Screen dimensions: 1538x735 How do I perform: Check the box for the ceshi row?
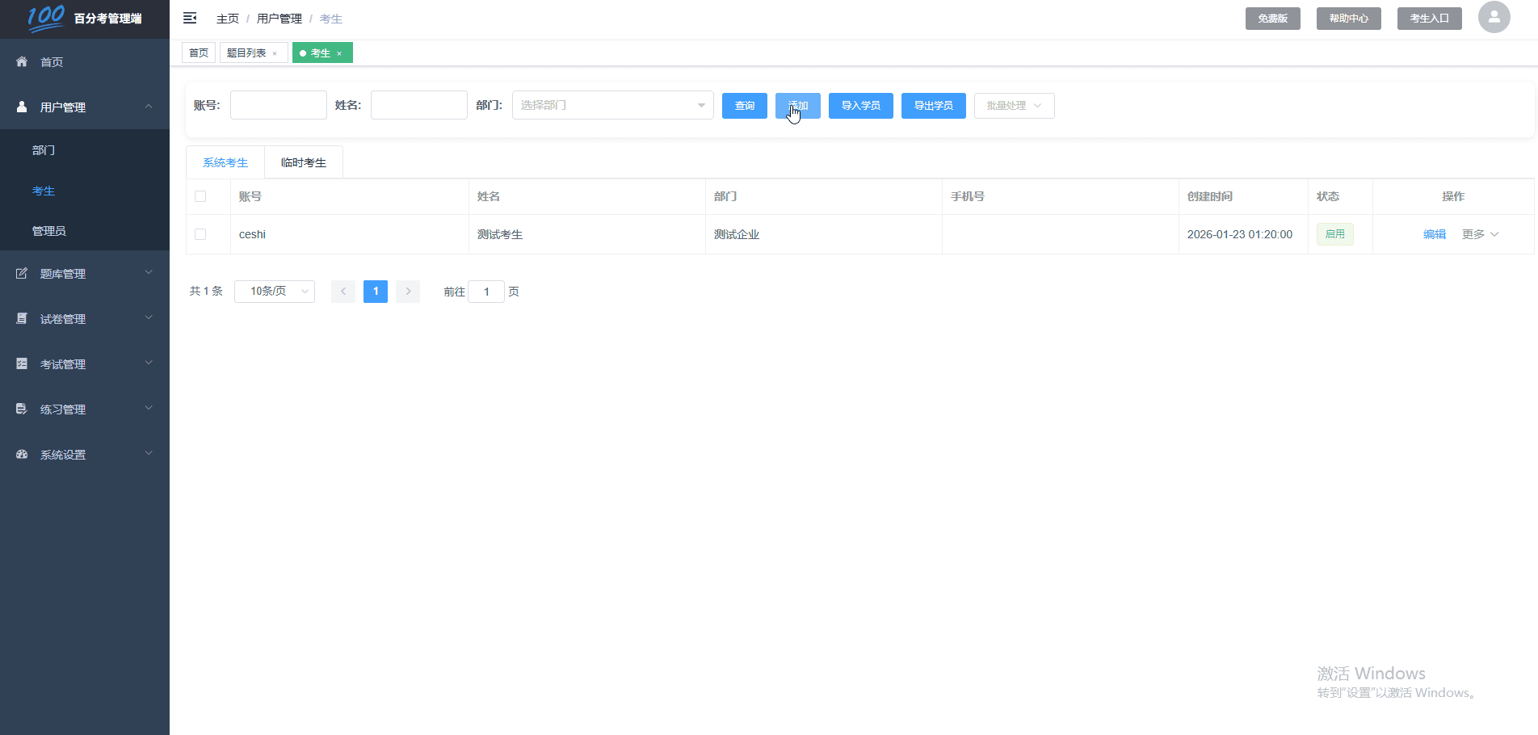click(x=200, y=234)
